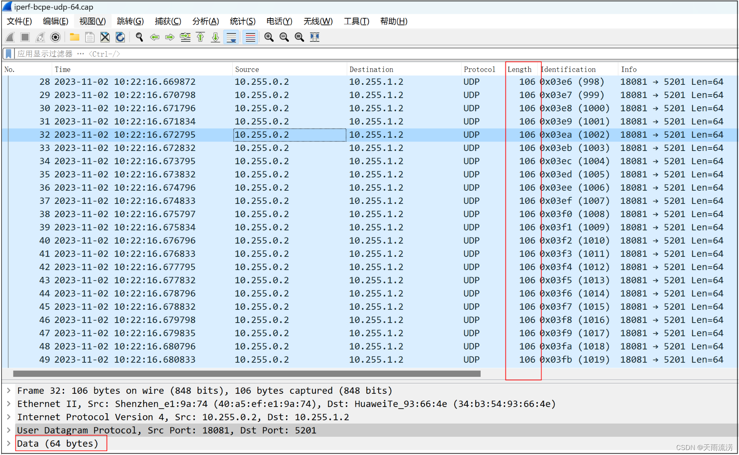Image resolution: width=739 pixels, height=455 pixels.
Task: Restart the current capture
Action: click(x=40, y=37)
